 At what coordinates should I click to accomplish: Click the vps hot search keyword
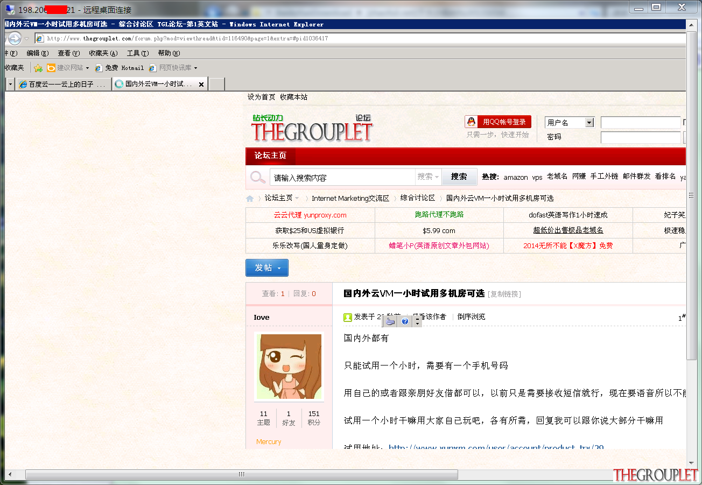pyautogui.click(x=537, y=177)
